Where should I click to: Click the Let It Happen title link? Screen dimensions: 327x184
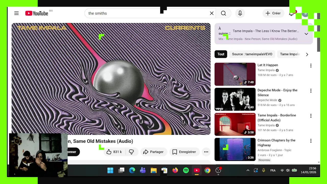pyautogui.click(x=268, y=65)
